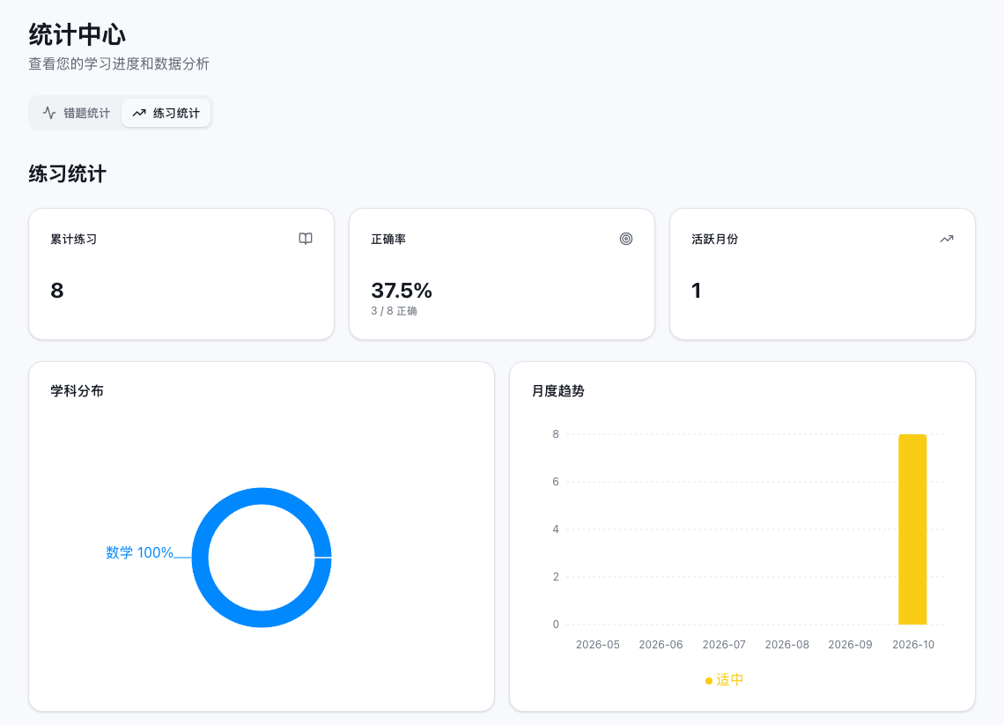Screen dimensions: 1004x725
Task: Click the 3 / 8 正确 subtext
Action: tap(394, 311)
